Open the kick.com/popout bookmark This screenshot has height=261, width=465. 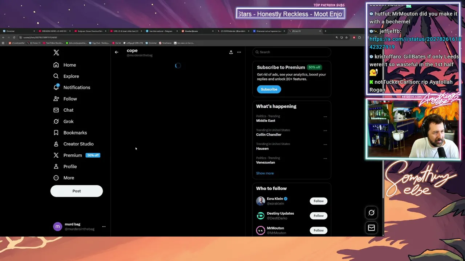[x=76, y=43]
